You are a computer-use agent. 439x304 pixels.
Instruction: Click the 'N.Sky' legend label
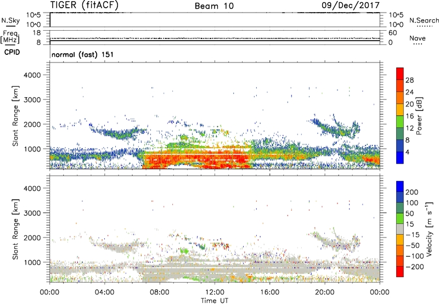pyautogui.click(x=10, y=20)
